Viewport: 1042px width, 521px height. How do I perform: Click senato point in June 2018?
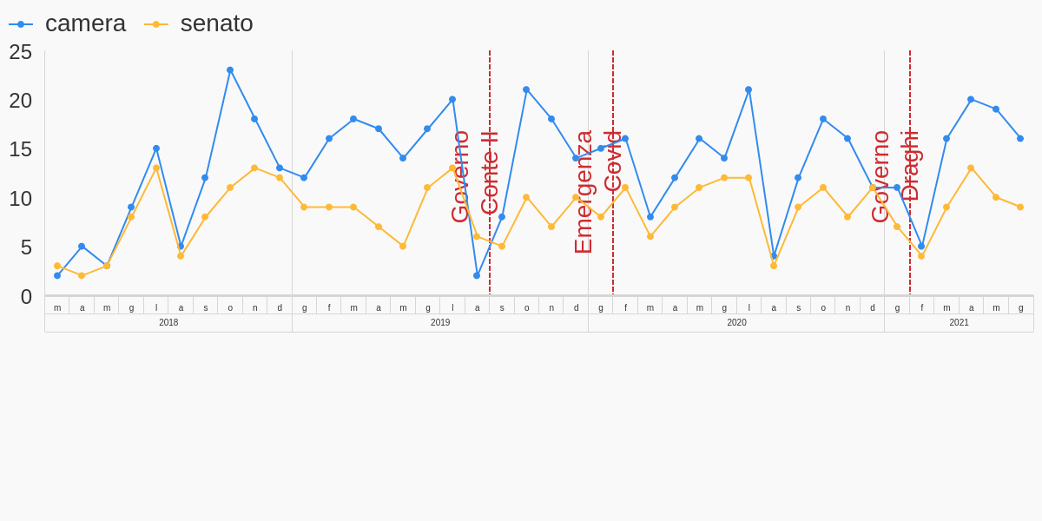131,217
